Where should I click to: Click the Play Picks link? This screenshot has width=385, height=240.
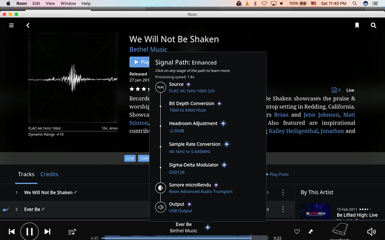tap(277, 174)
